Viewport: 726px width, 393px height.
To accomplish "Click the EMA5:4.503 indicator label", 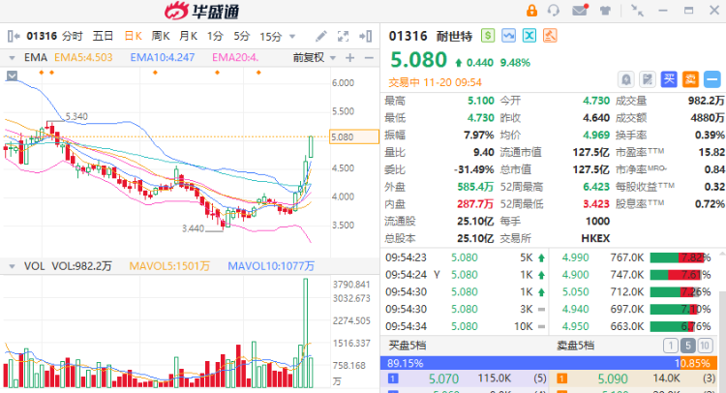I will point(83,57).
